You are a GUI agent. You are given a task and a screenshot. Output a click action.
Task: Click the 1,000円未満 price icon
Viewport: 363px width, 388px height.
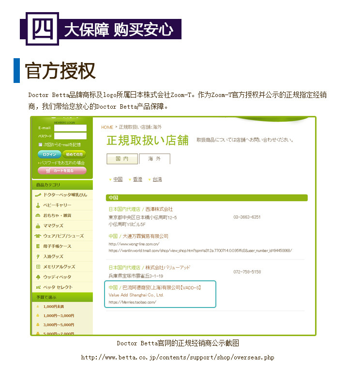[x=38, y=307]
